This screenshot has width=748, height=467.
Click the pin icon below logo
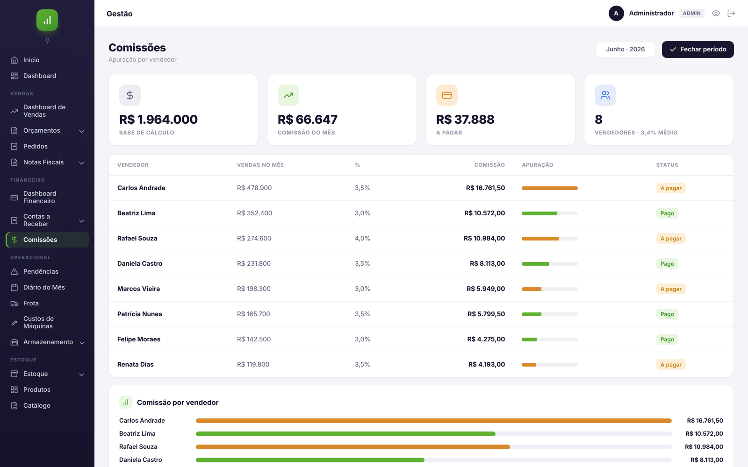(47, 41)
